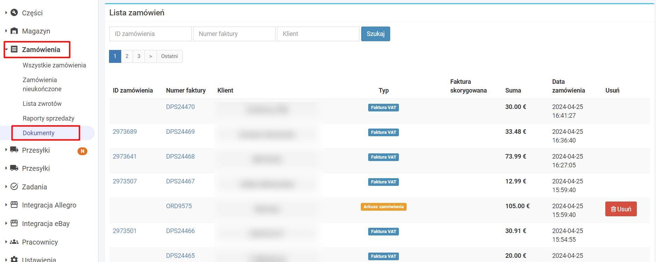Open order ID 2973641
Viewport: 656px width, 262px height.
click(125, 157)
